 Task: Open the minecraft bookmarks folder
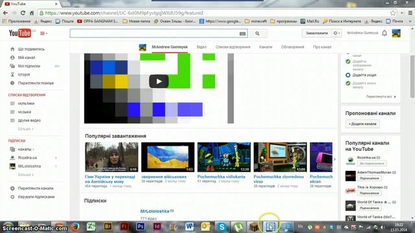coord(255,21)
